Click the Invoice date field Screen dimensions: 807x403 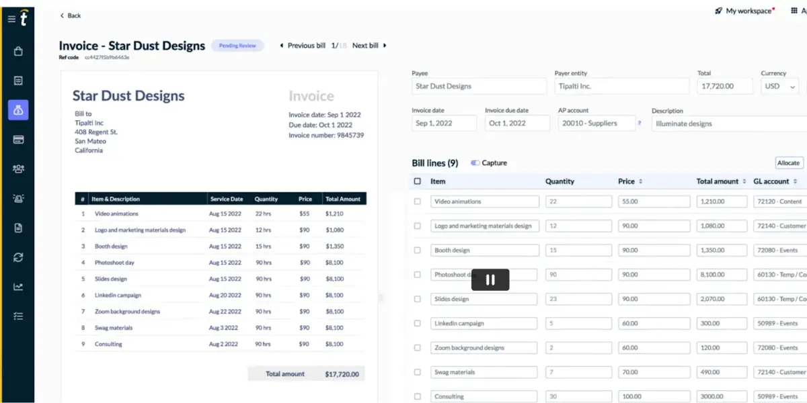[x=444, y=124]
